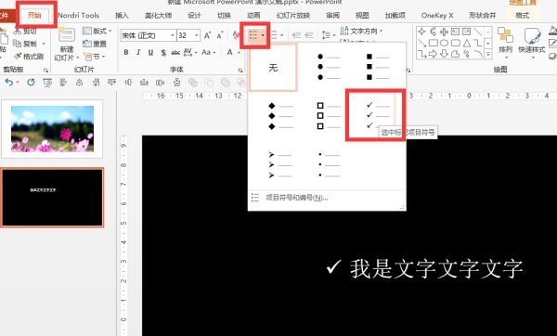This screenshot has height=336, width=557.
Task: Toggle text Shadow formatting
Action: (163, 53)
